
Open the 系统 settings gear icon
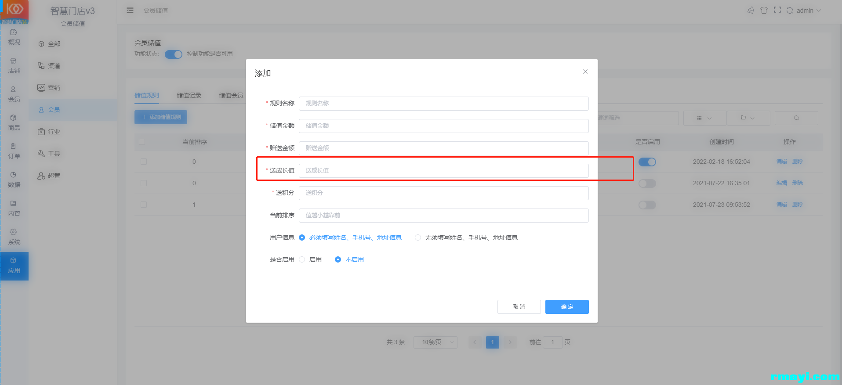(x=13, y=232)
